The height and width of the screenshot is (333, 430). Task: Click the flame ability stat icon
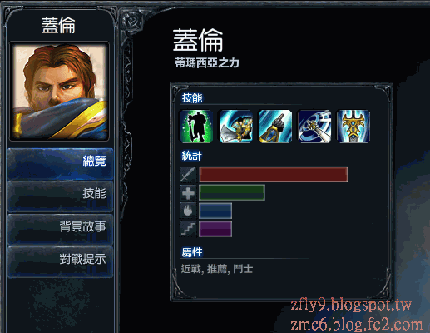188,211
